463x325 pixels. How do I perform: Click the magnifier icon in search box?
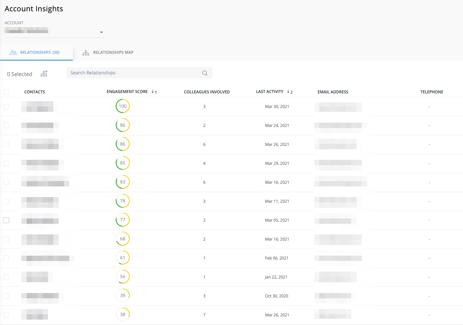click(205, 73)
